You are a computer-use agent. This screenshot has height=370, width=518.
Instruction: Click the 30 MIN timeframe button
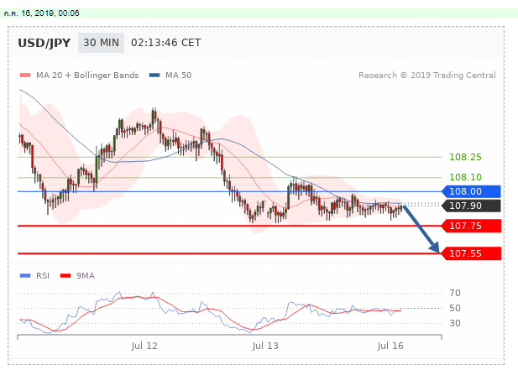(101, 43)
